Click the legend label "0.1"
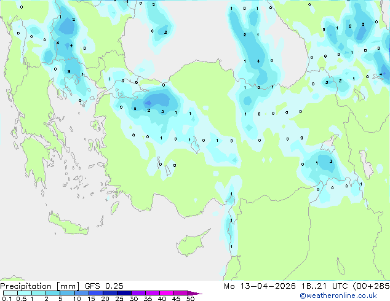The height and width of the screenshot is (301, 390). coord(7,299)
